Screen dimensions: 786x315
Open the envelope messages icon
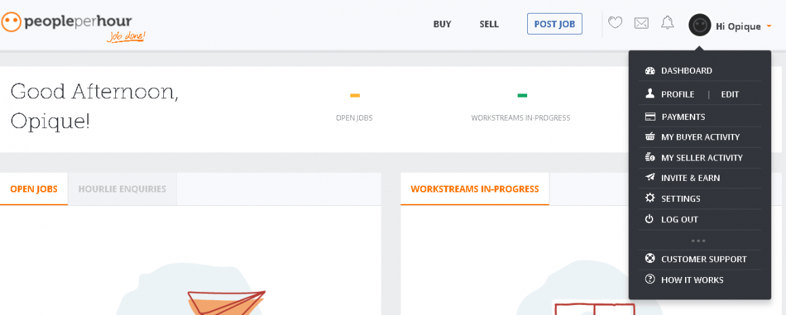pos(641,23)
